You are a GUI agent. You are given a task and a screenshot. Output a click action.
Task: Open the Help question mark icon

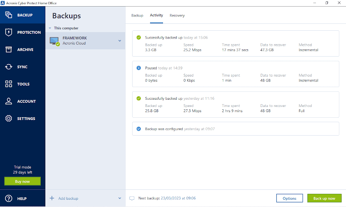9,198
